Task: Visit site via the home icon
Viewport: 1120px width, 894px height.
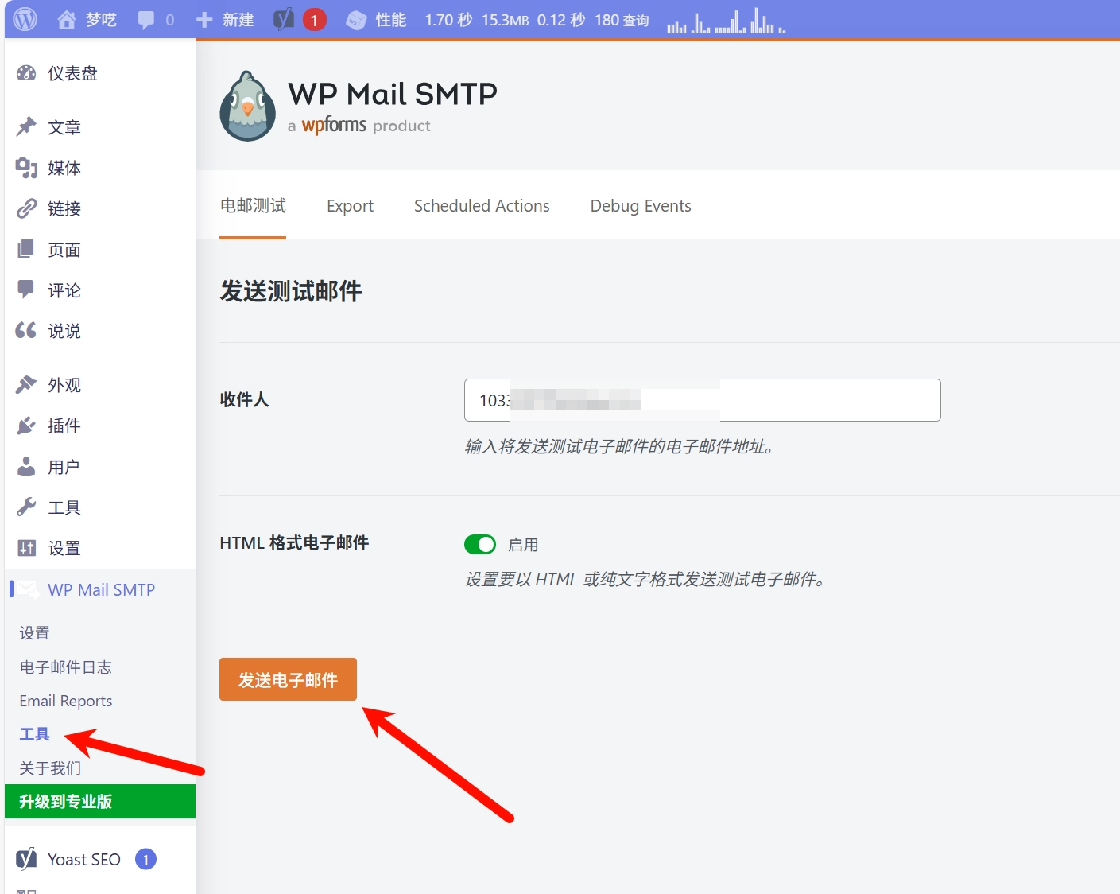Action: pos(67,19)
